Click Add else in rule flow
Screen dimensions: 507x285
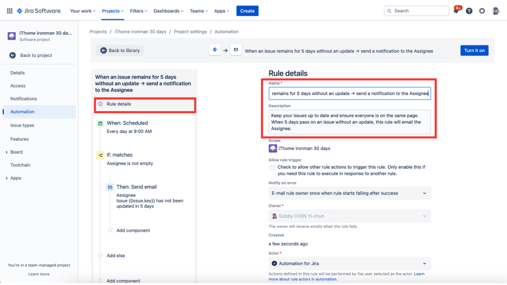tap(116, 256)
